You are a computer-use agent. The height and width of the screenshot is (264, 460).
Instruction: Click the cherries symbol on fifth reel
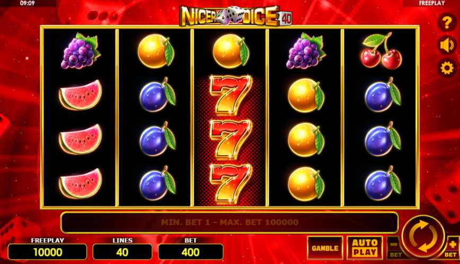tap(381, 51)
